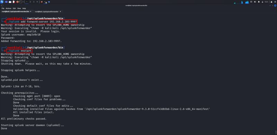277x135 pixels.
Task: Close the second /opt/splunkforwarder tab
Action: 60,11
